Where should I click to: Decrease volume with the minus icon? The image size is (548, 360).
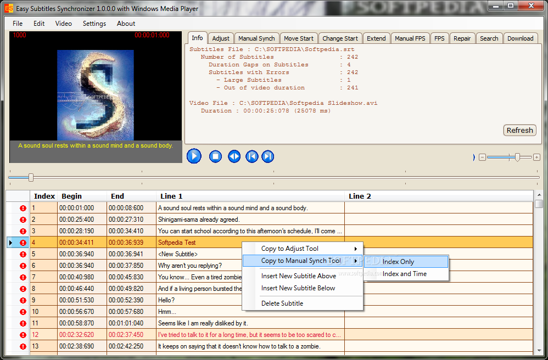tap(482, 157)
